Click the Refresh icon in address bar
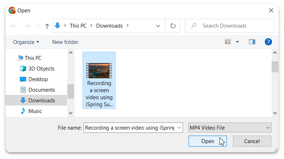Image resolution: width=284 pixels, height=159 pixels. coord(173,26)
